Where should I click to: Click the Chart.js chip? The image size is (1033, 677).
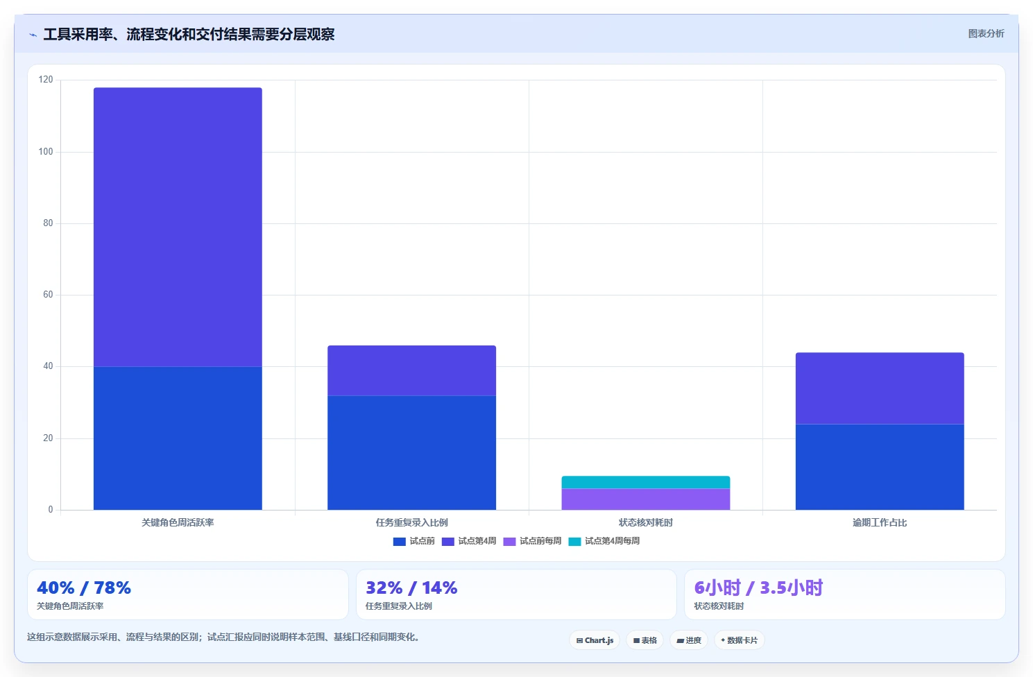[x=595, y=640]
